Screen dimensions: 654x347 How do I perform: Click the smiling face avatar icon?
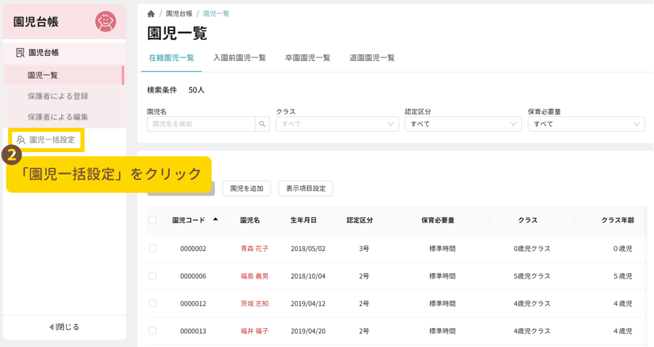coord(106,22)
